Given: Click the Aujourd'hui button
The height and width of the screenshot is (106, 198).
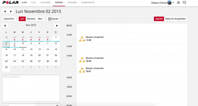Looking at the screenshot, I should (9, 19).
